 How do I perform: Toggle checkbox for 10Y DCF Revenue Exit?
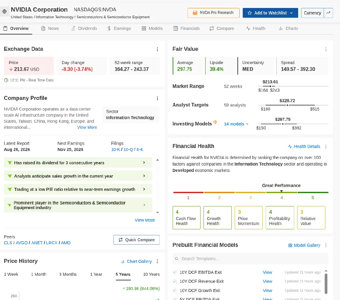[x=175, y=281]
